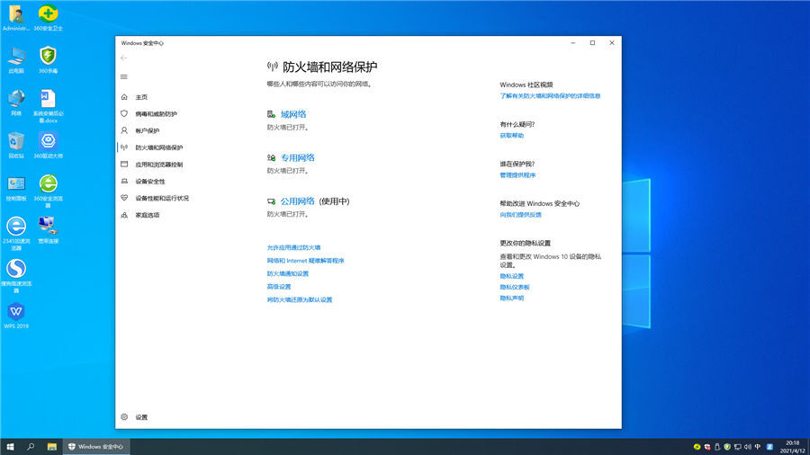Viewport: 810px width, 455px height.
Task: Open the 隐私声明 link
Action: click(511, 299)
